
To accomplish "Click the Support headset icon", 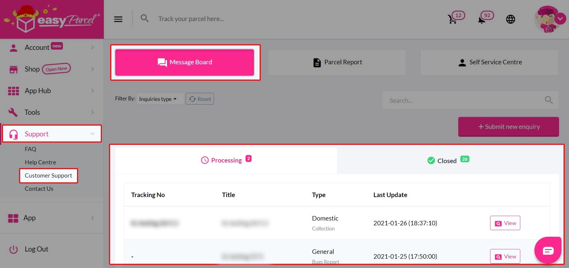I will (x=13, y=134).
